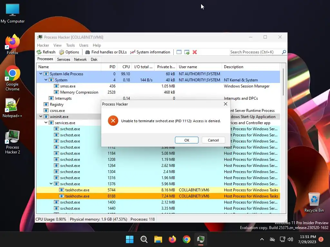Click the find window and thread icon

tap(187, 52)
